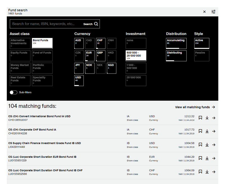Viewport: 225px width, 184px height.
Task: Select the USD currency filter
Action: [79, 81]
